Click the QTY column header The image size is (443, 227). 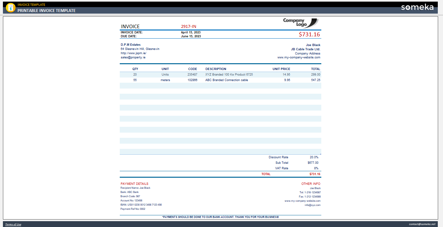coord(135,69)
